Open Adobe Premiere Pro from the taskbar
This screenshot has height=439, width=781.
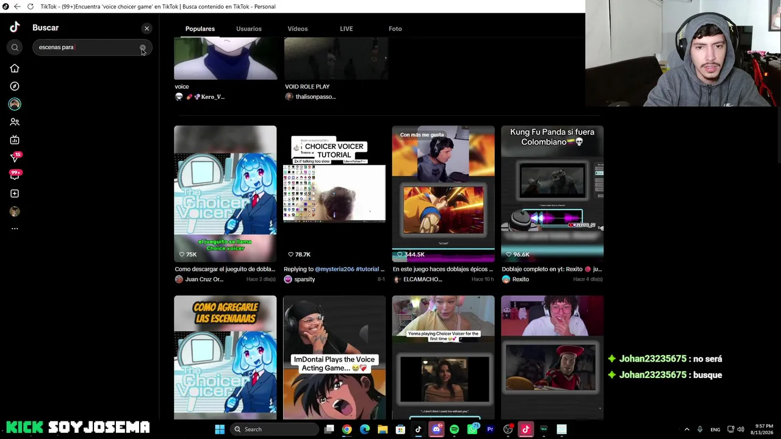click(x=490, y=429)
